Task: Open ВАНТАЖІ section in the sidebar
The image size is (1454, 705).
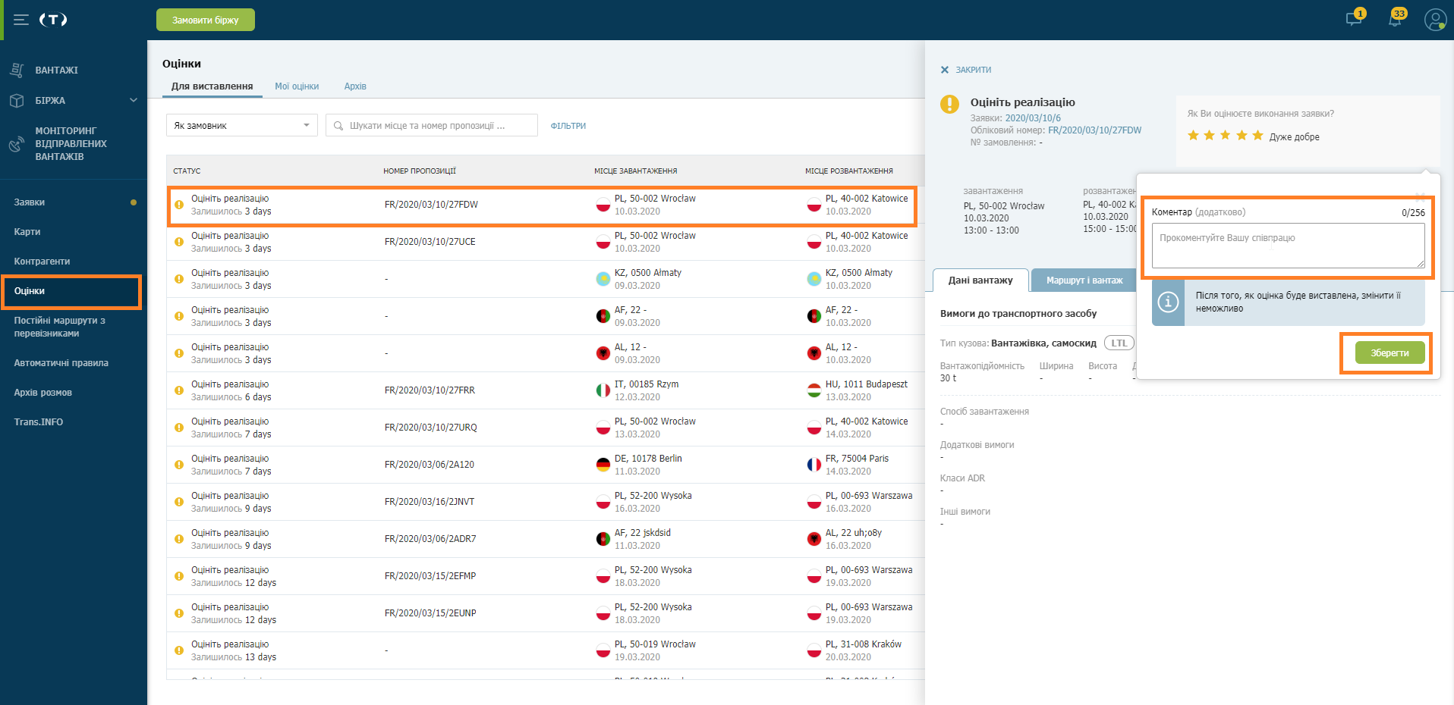Action: (x=57, y=70)
